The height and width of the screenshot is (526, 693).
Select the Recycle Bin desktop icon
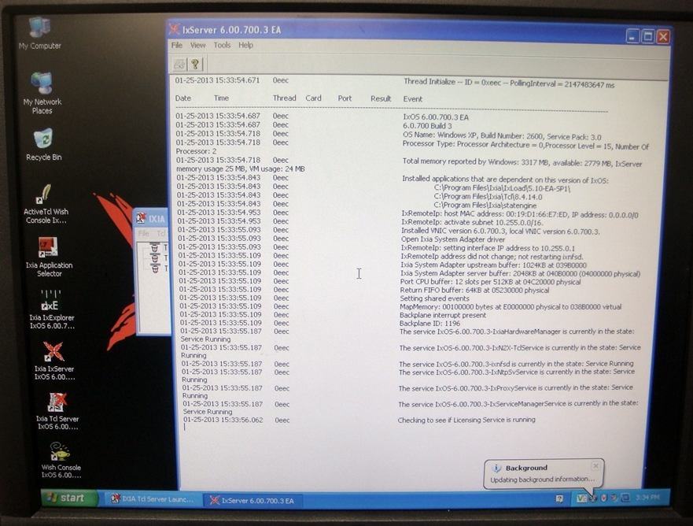[x=44, y=145]
